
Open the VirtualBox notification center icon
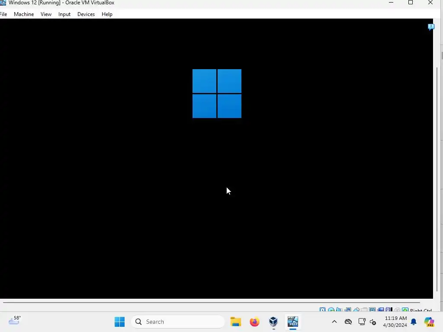[431, 27]
